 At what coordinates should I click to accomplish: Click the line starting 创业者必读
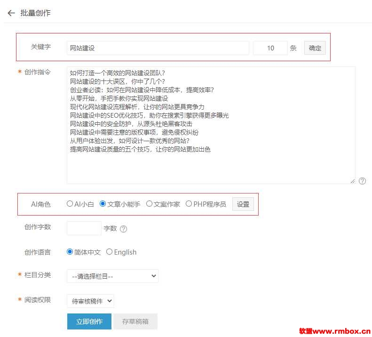tap(142, 90)
